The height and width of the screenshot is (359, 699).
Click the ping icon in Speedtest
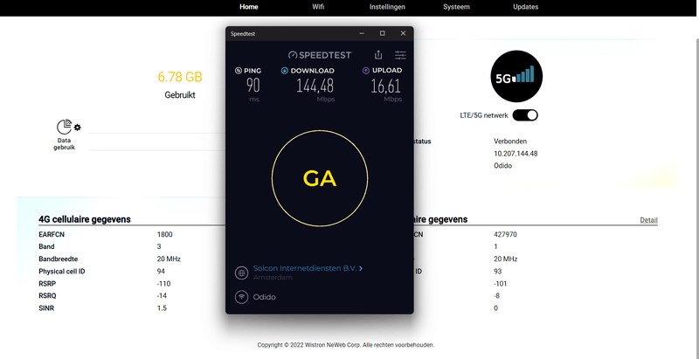pos(239,71)
